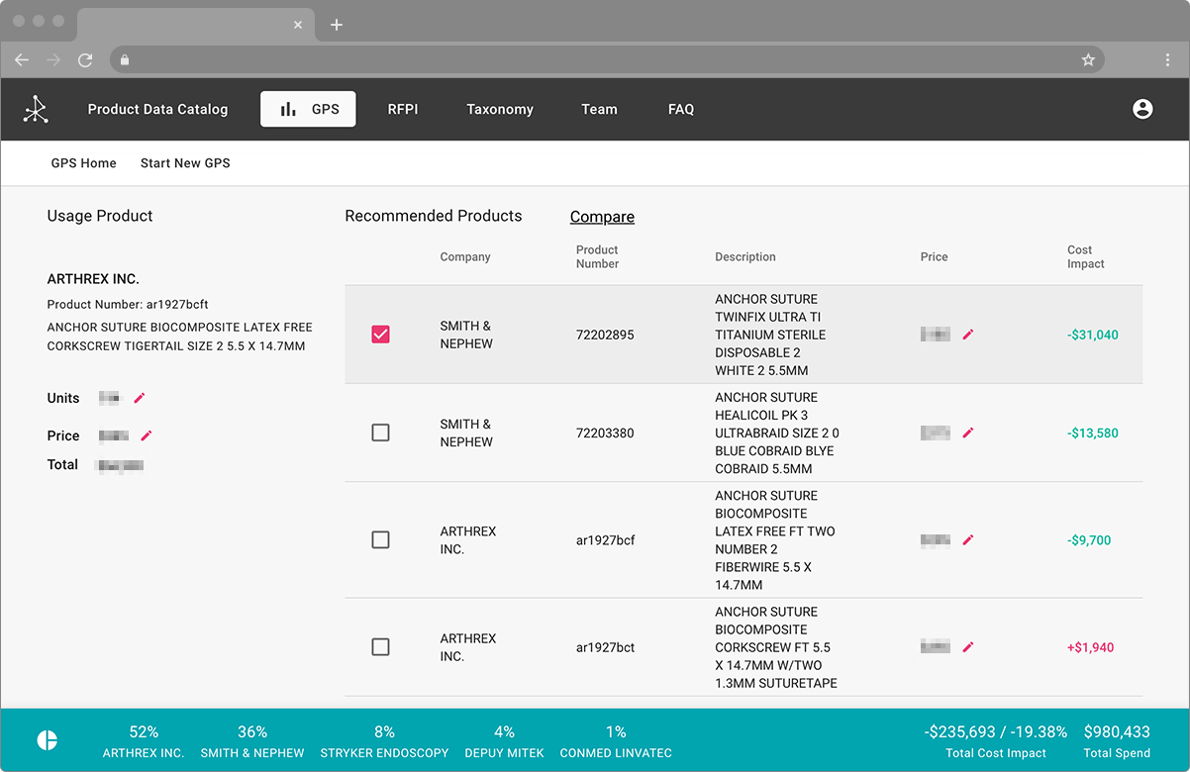The width and height of the screenshot is (1190, 772).
Task: Open the browser three-dot menu
Action: click(x=1168, y=60)
